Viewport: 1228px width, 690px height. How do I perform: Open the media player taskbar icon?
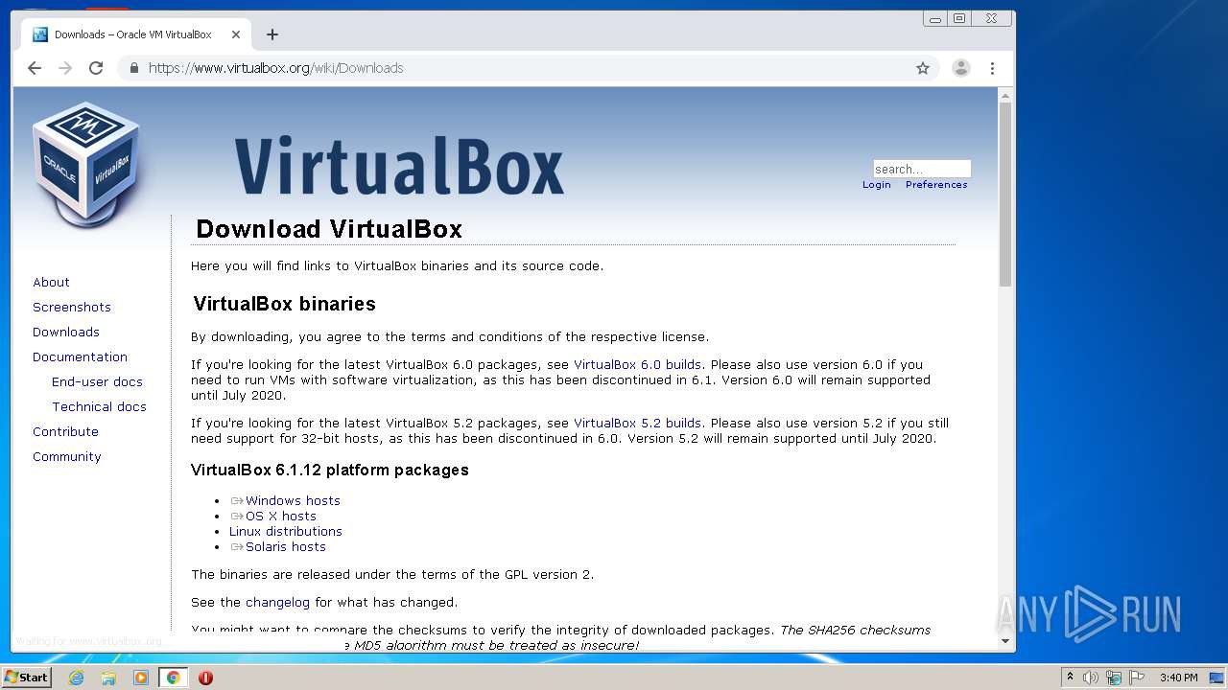(x=141, y=678)
